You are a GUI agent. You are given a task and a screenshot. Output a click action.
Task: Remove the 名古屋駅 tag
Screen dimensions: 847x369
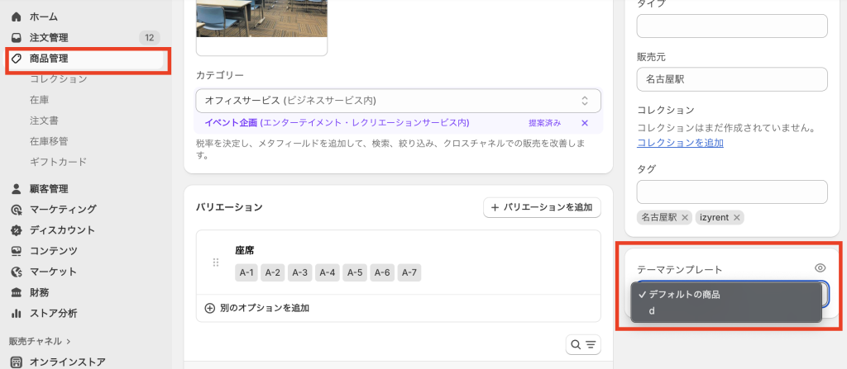tap(686, 217)
